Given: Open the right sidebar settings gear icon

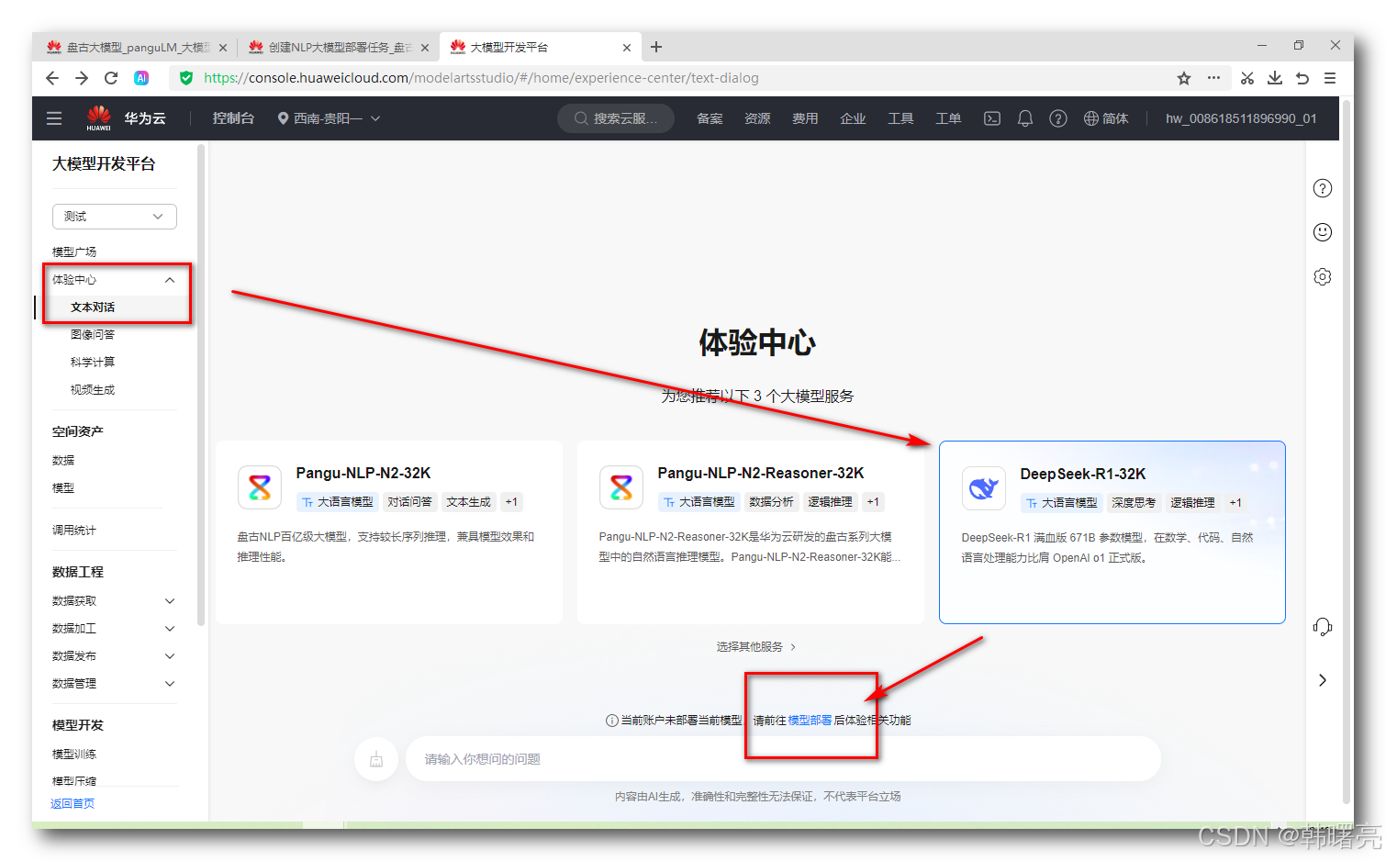Looking at the screenshot, I should [x=1323, y=276].
